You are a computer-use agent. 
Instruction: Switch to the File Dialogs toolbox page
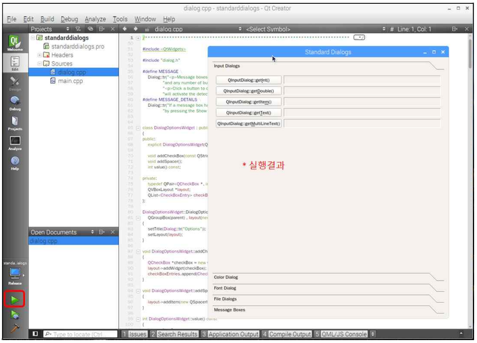(x=328, y=299)
